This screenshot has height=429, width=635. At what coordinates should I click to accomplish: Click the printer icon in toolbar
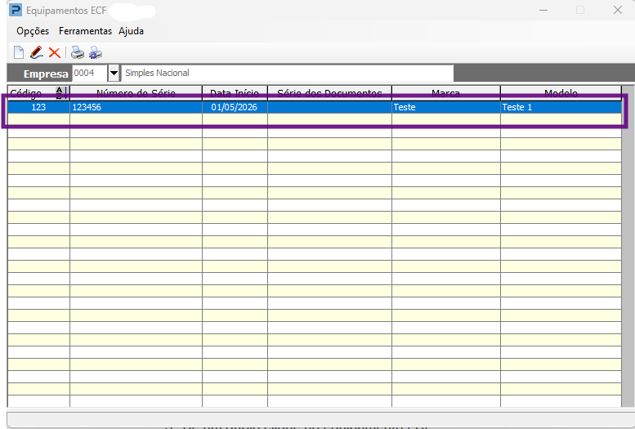click(78, 52)
